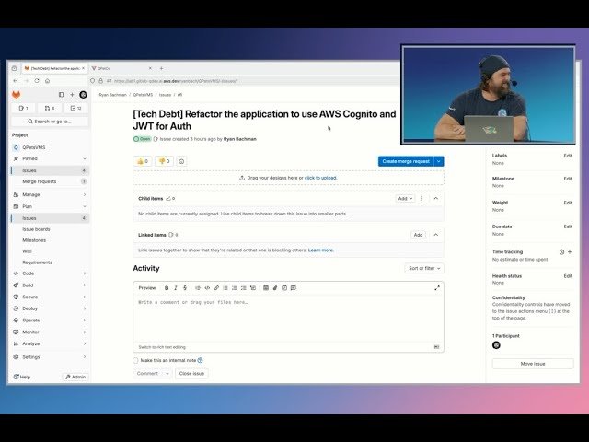Click Switch to rich text editing

[162, 347]
